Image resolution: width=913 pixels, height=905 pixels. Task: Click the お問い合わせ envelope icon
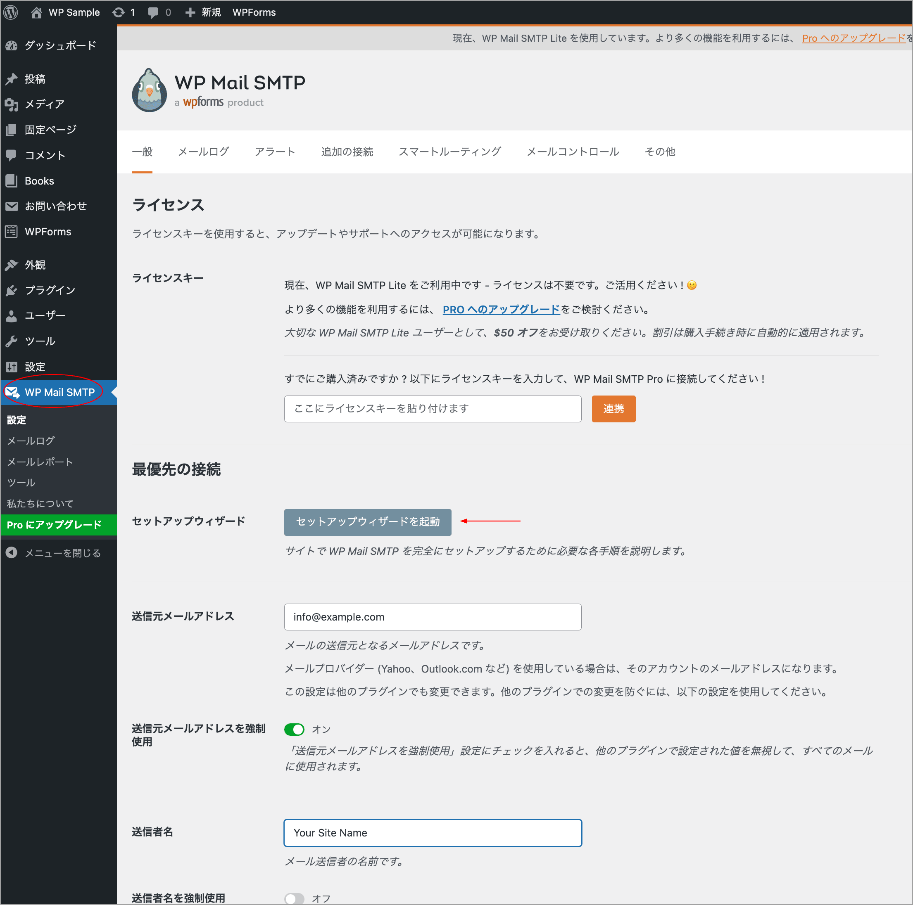click(x=12, y=206)
